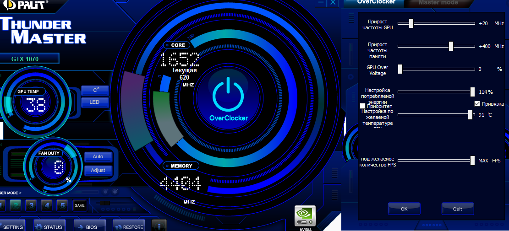The image size is (509, 231).
Task: Switch to the OverClocker tab
Action: tap(376, 3)
